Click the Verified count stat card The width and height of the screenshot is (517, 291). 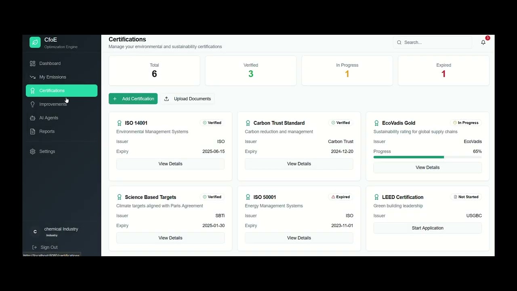[x=251, y=70]
